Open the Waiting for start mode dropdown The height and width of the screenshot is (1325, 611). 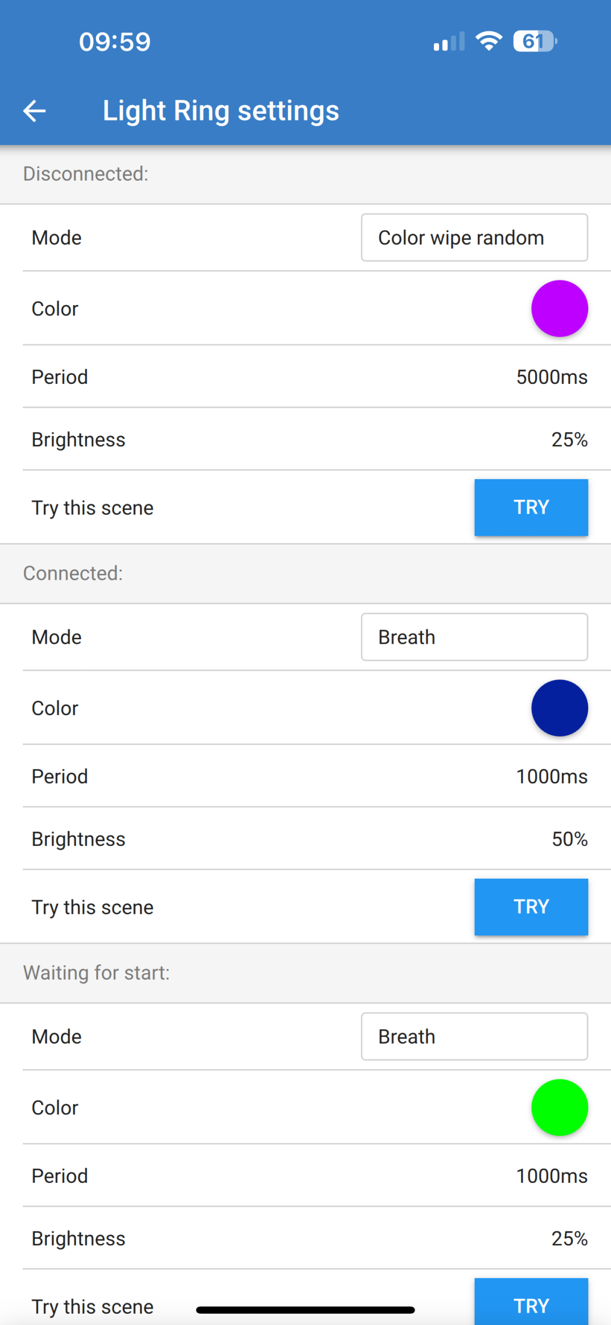tap(474, 1036)
